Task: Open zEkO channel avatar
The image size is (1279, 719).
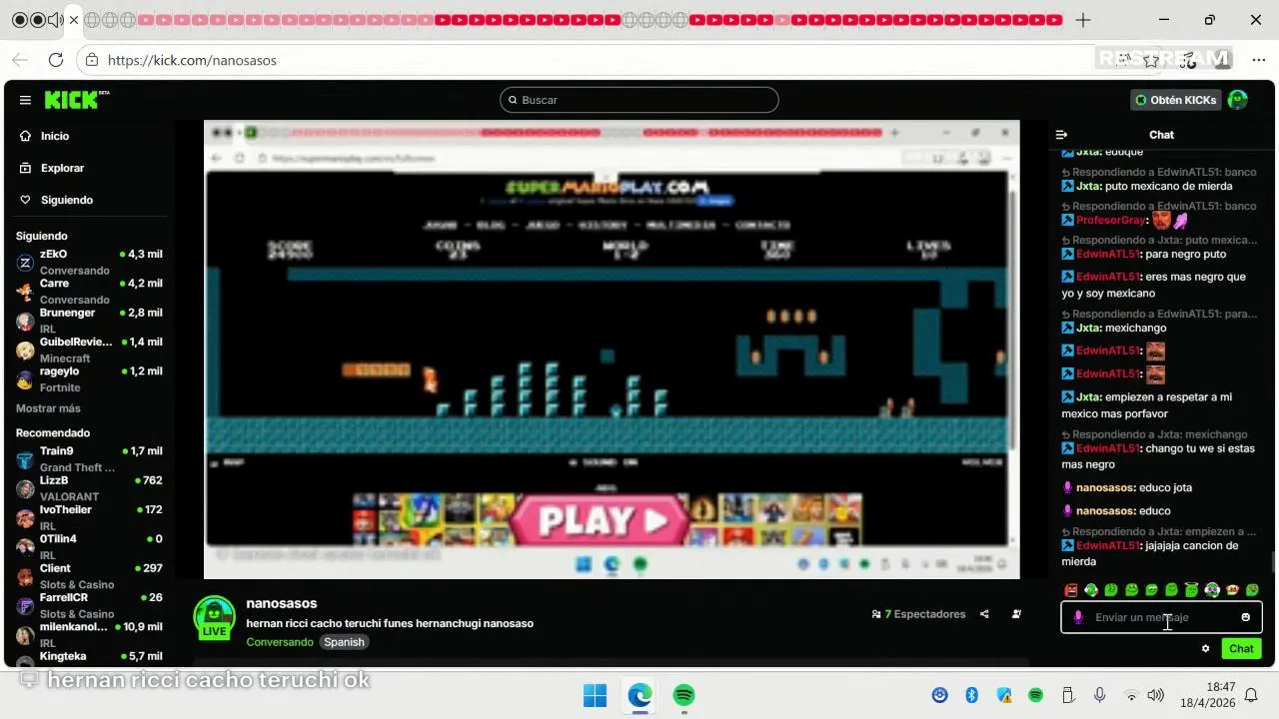Action: 25,263
